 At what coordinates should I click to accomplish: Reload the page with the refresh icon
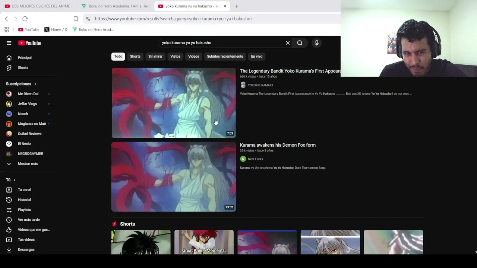[x=25, y=19]
